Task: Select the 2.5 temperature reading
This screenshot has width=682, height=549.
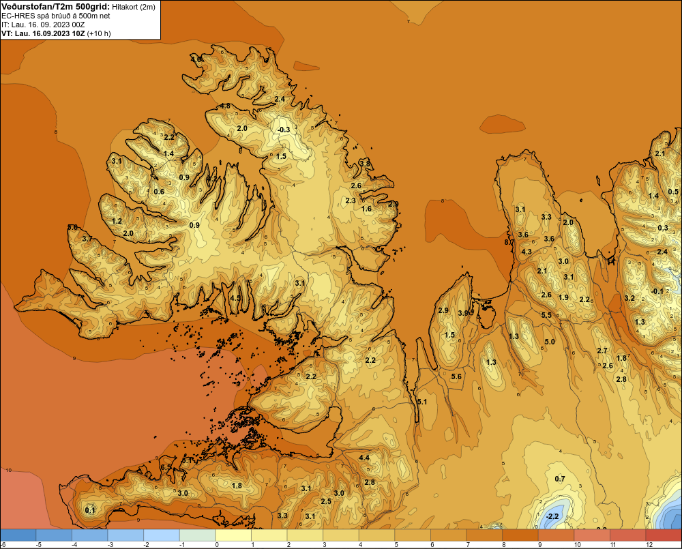Action: pyautogui.click(x=326, y=501)
